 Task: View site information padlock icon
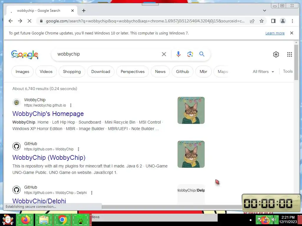point(41,21)
